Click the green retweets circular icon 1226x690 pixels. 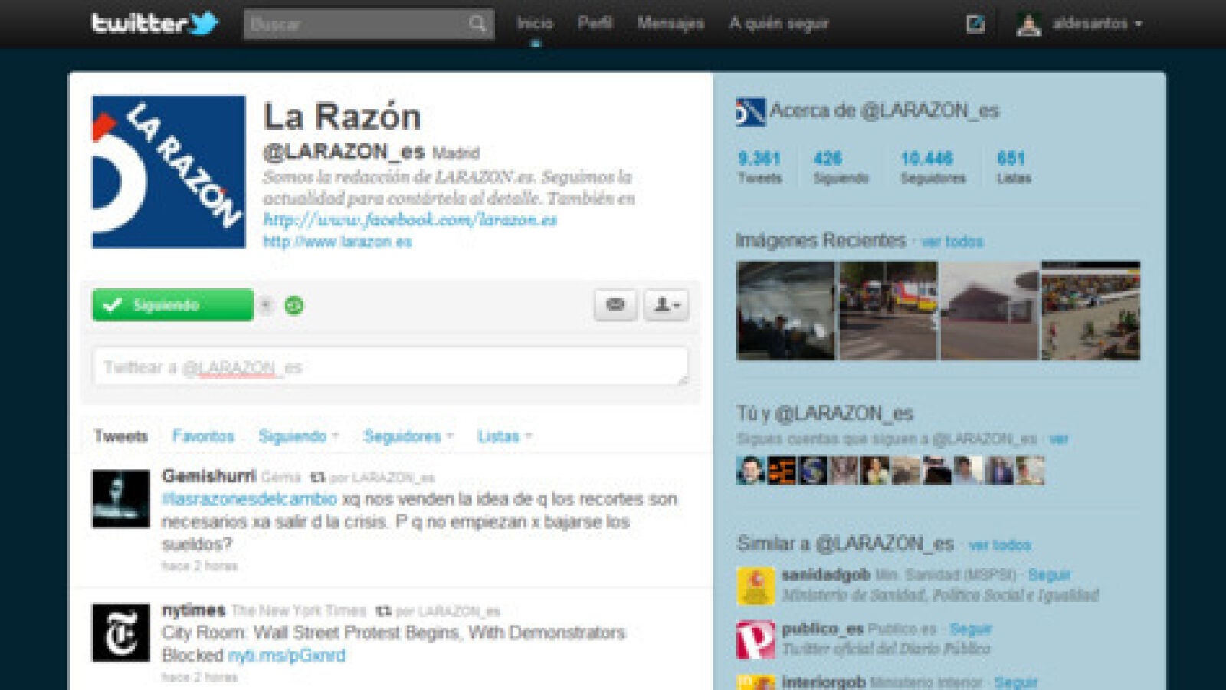[x=294, y=306]
